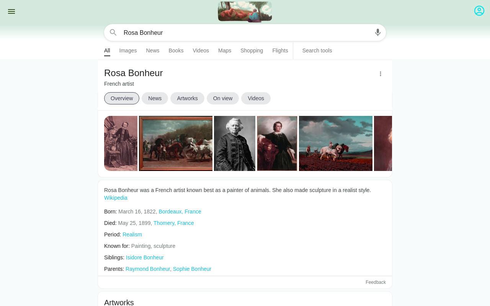Image resolution: width=490 pixels, height=306 pixels.
Task: Start voice search with microphone icon
Action: pos(378,33)
